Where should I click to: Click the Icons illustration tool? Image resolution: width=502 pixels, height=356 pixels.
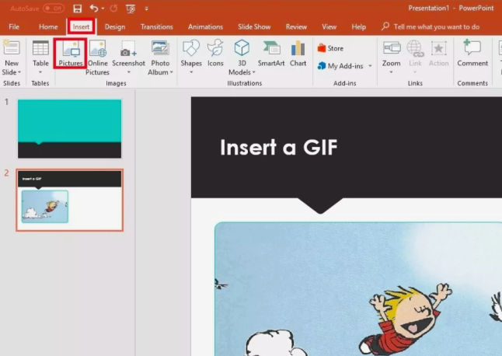[x=215, y=51]
